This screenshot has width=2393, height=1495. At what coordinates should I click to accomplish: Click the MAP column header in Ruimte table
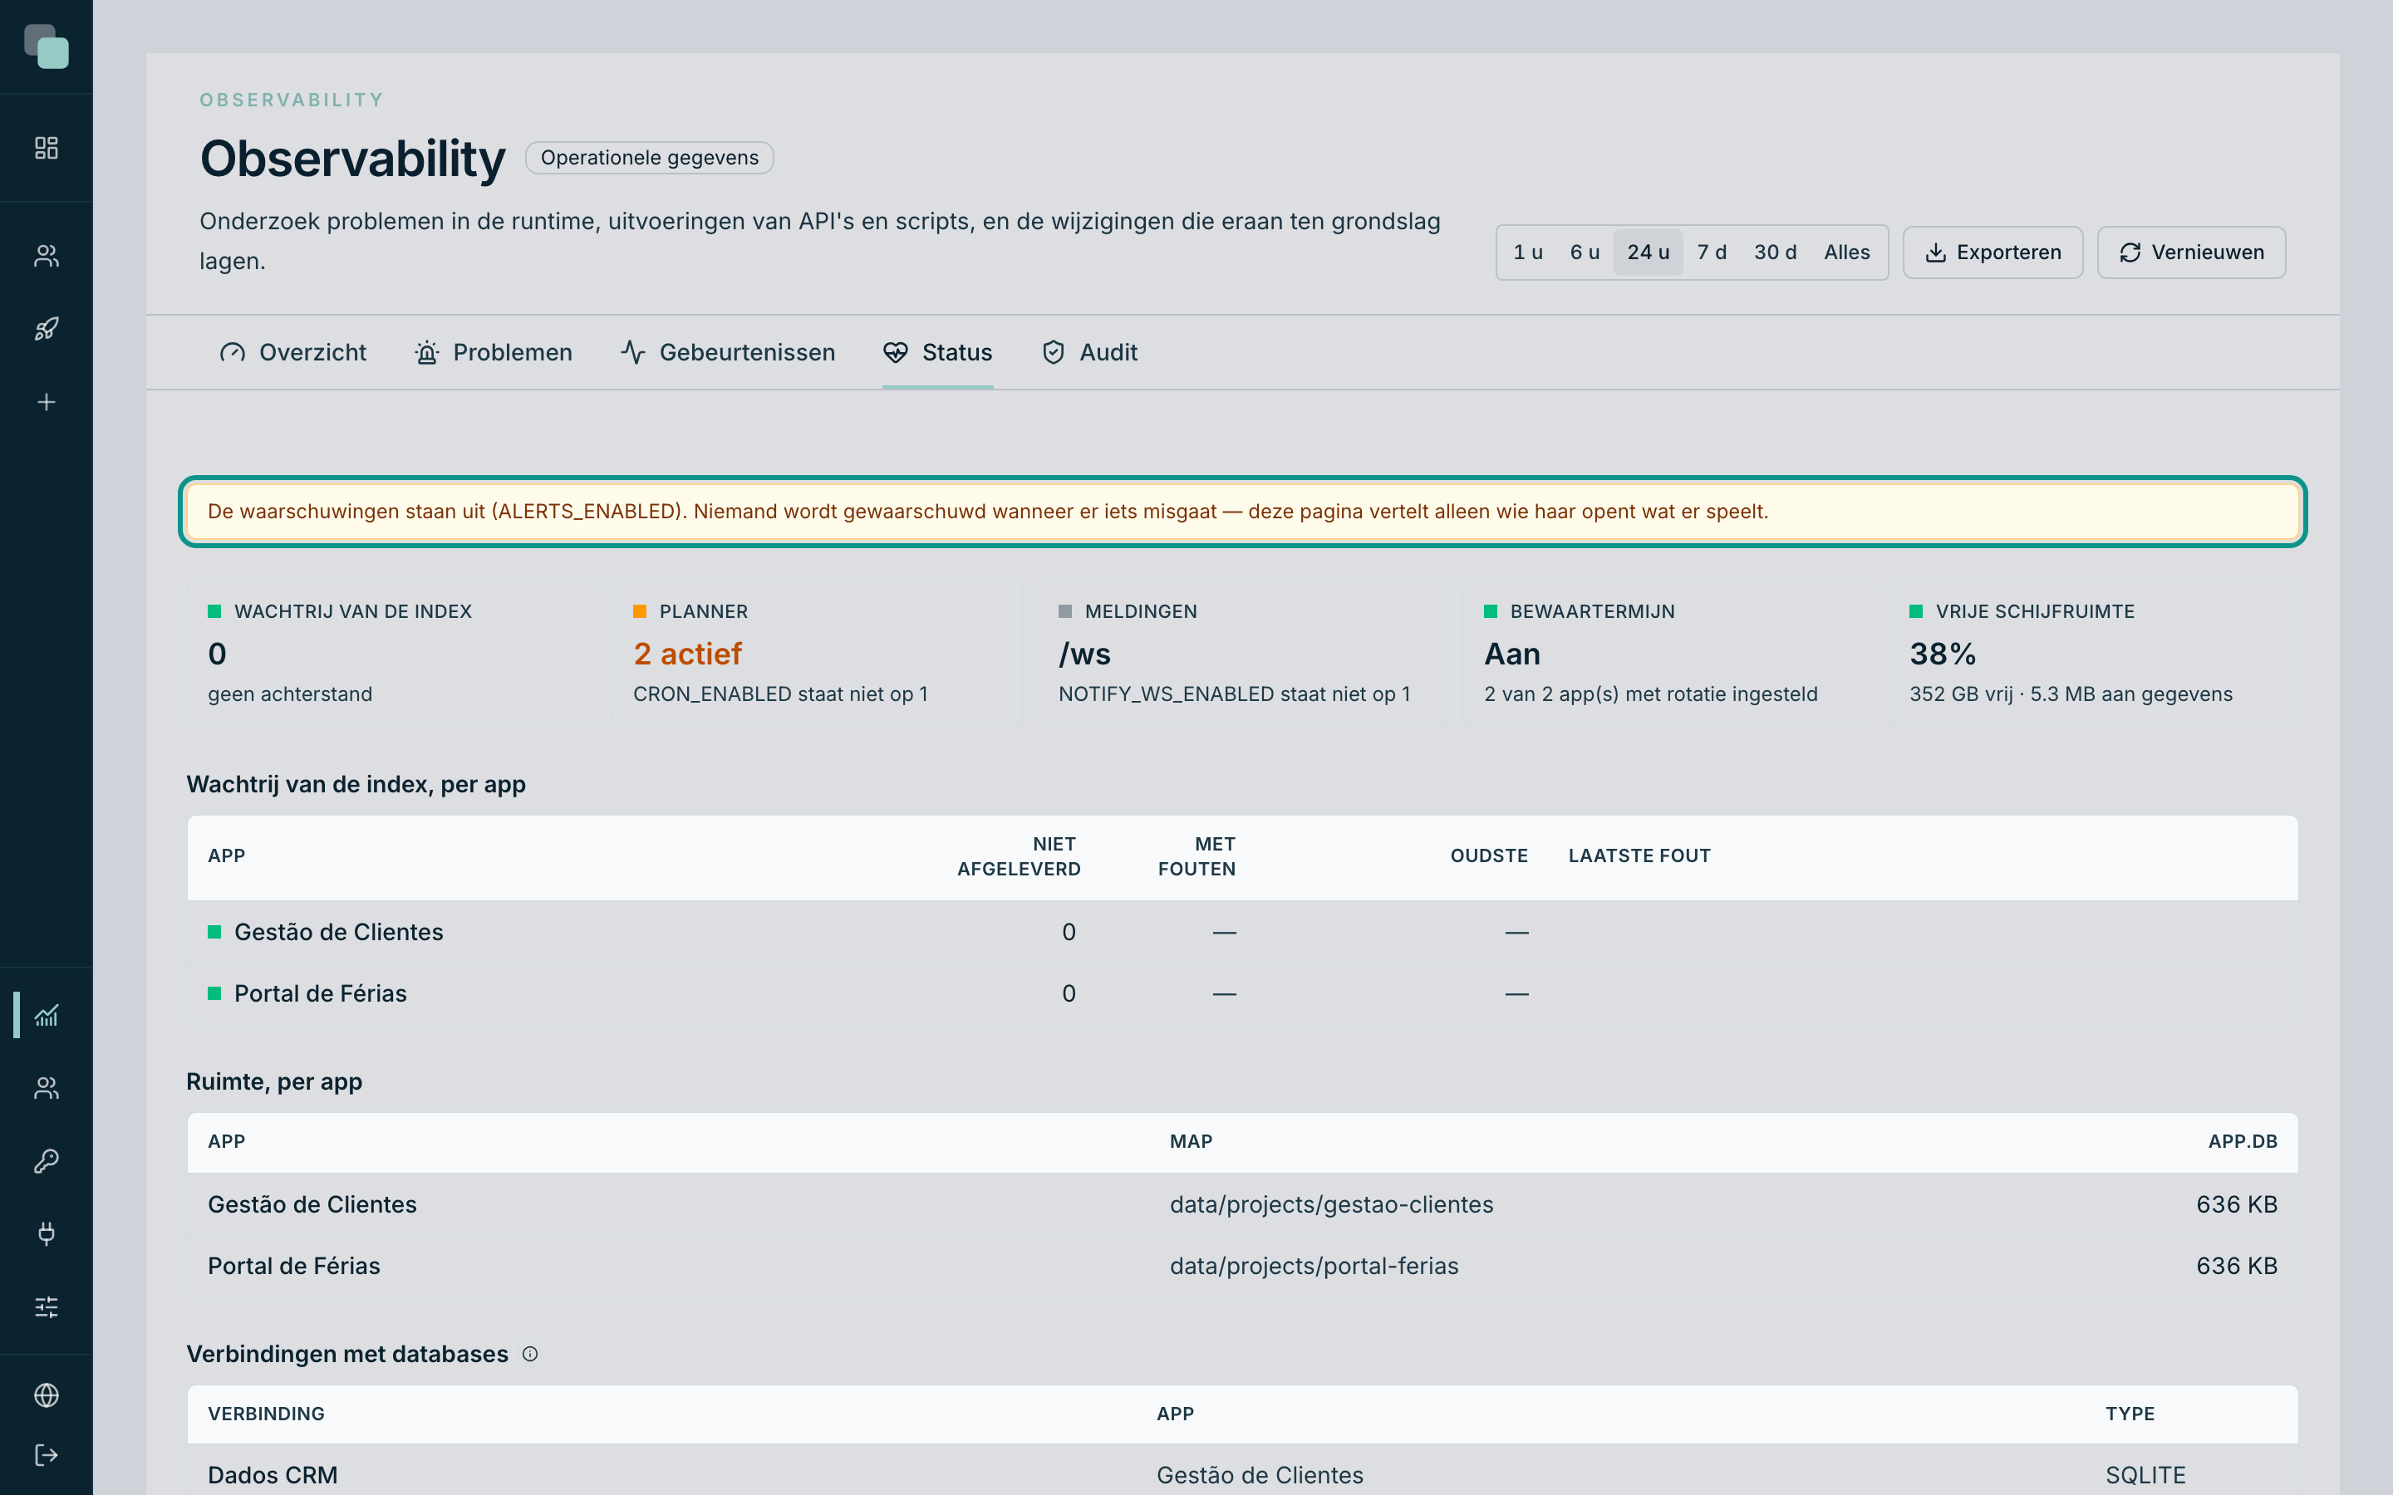coord(1191,1142)
